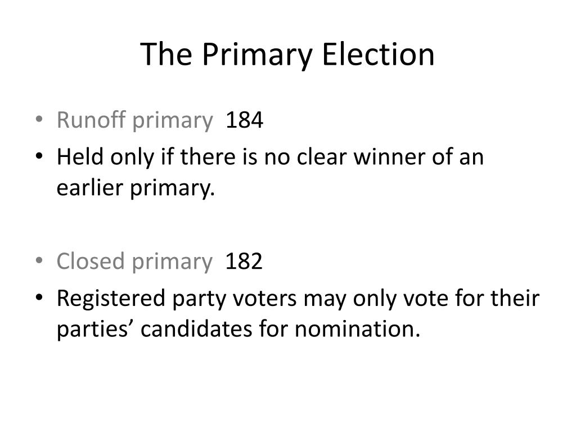Click the bullet before Closed primary

tap(39, 260)
